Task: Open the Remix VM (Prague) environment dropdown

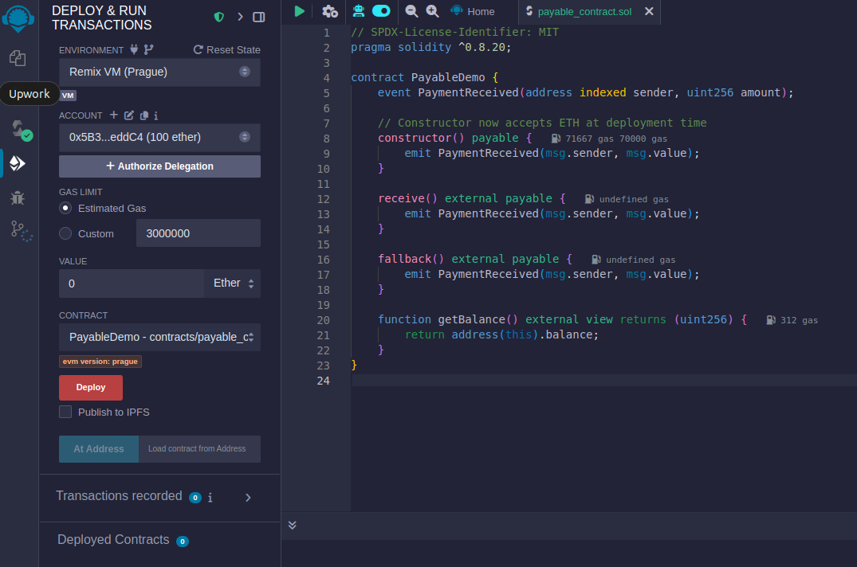Action: 159,72
